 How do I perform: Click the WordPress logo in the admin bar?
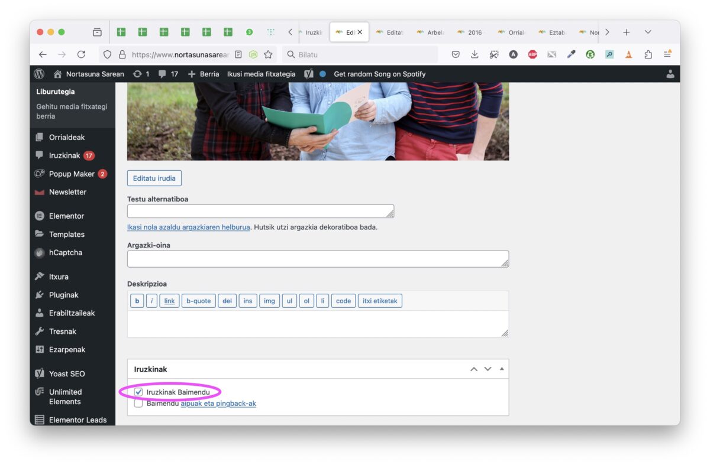point(39,74)
